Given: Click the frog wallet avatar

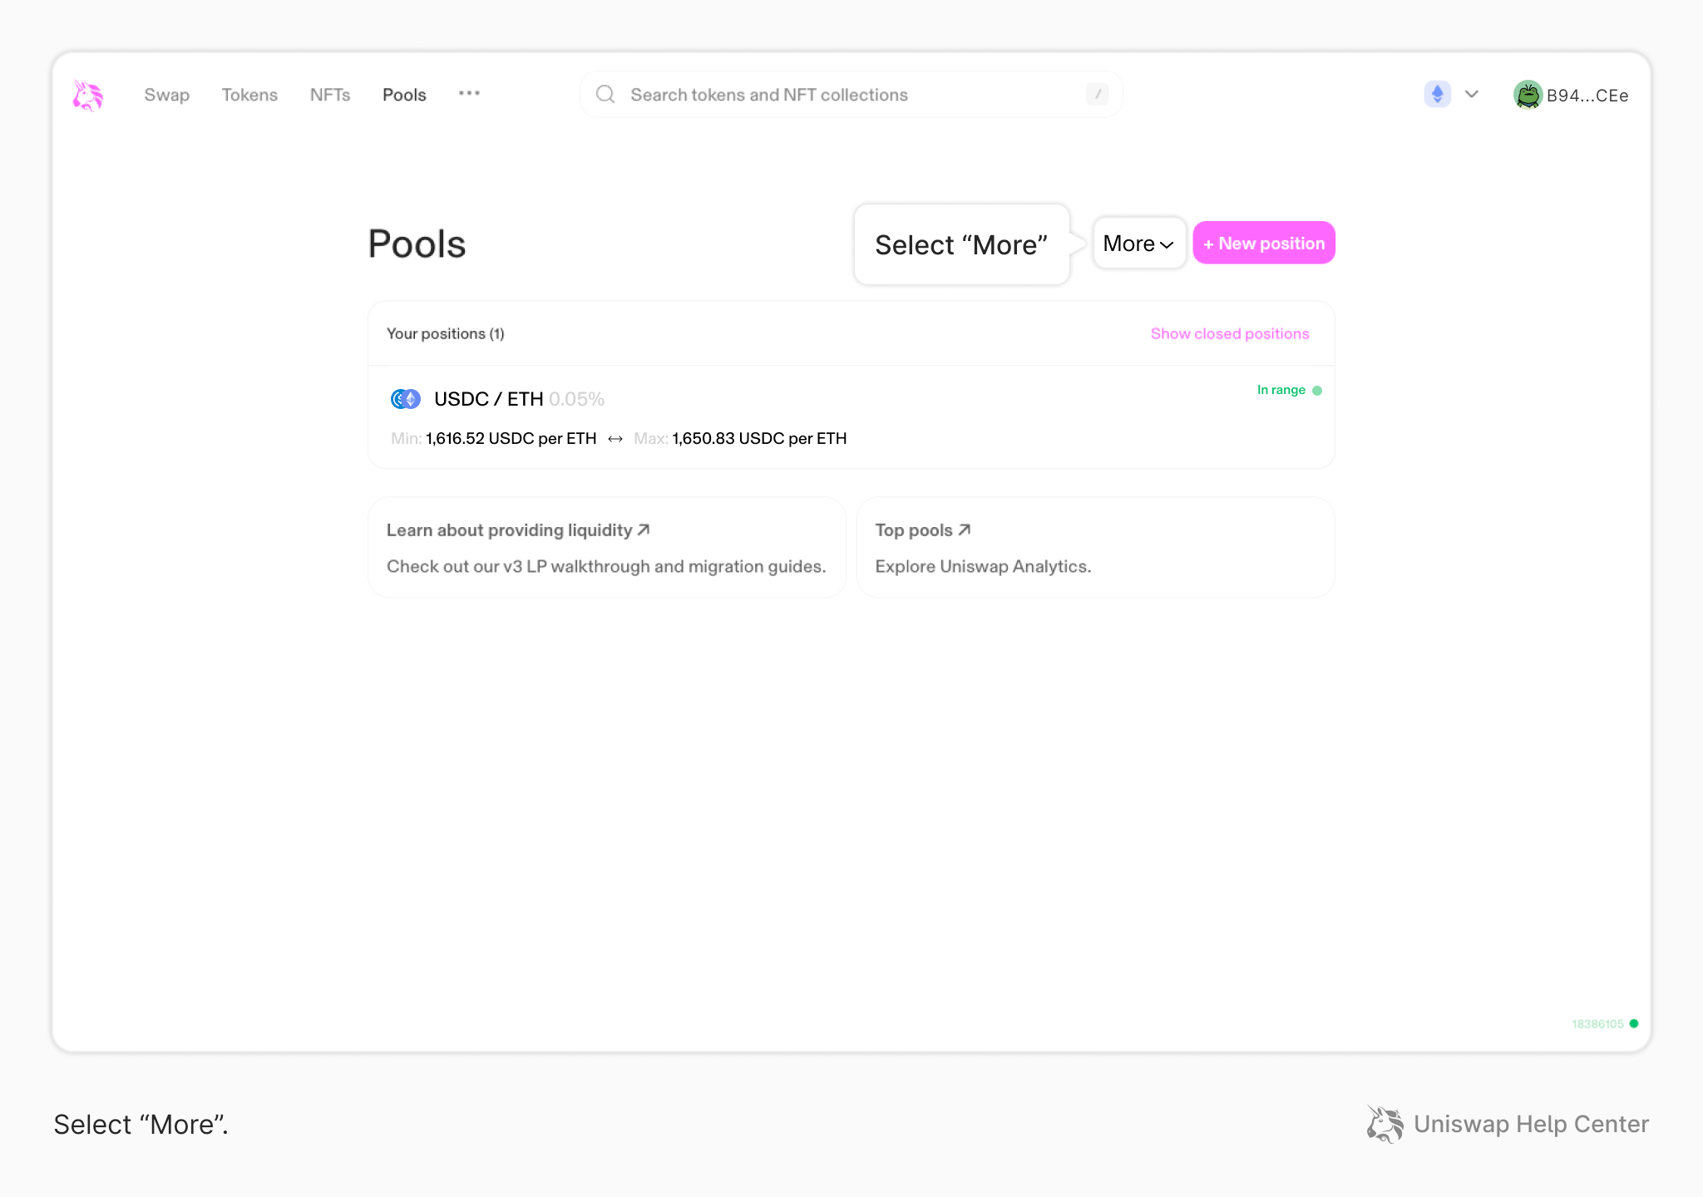Looking at the screenshot, I should coord(1528,95).
